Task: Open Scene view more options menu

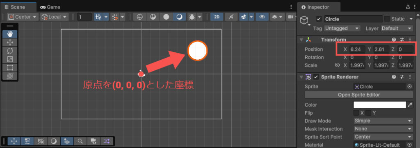Action: pos(291,7)
